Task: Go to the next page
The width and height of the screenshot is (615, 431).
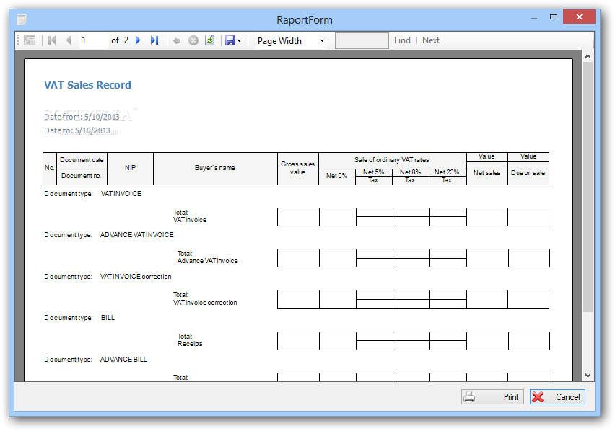Action: click(138, 40)
